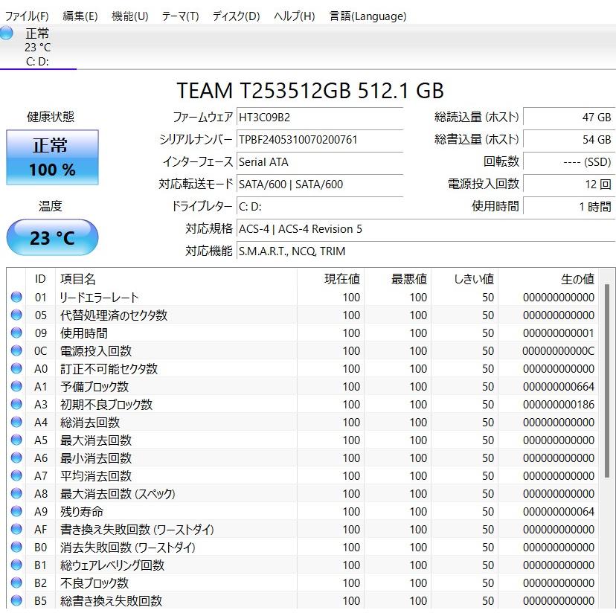The image size is (616, 616).
Task: Click the serial number field
Action: (320, 140)
